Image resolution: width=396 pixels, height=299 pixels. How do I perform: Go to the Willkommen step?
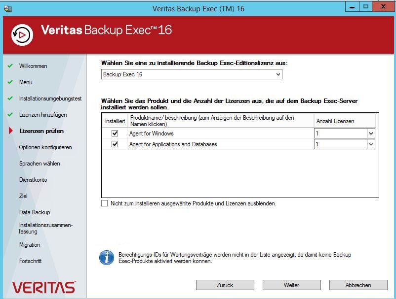click(33, 66)
